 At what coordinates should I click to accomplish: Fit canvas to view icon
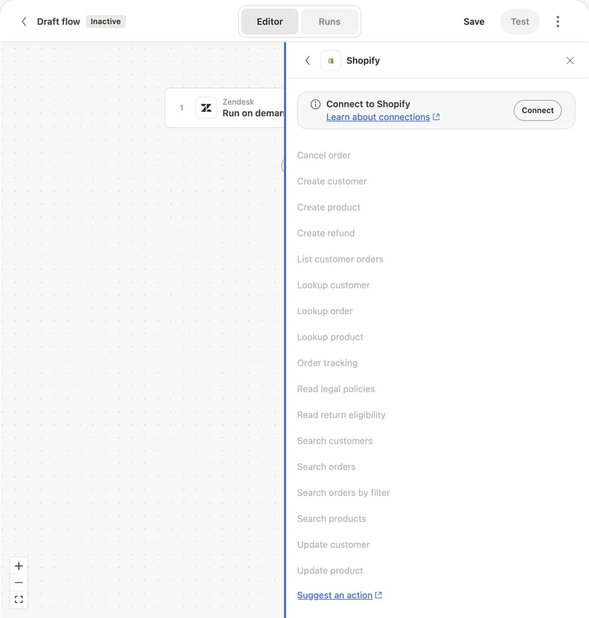click(18, 600)
